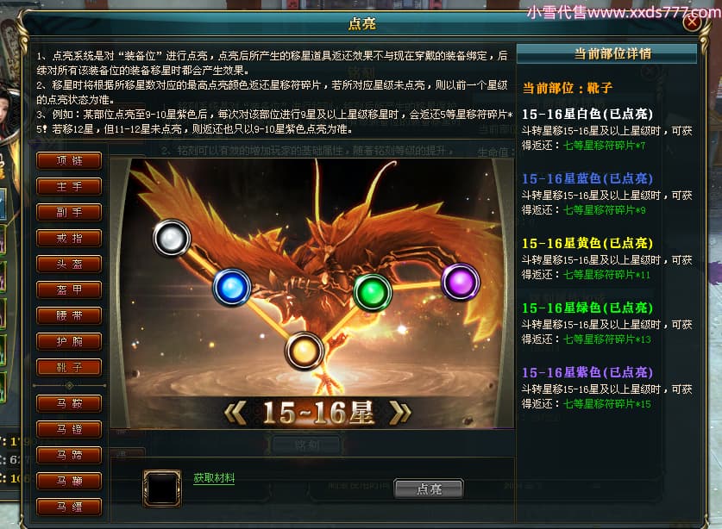722x529 pixels.
Task: Select the blue orb node
Action: (232, 288)
